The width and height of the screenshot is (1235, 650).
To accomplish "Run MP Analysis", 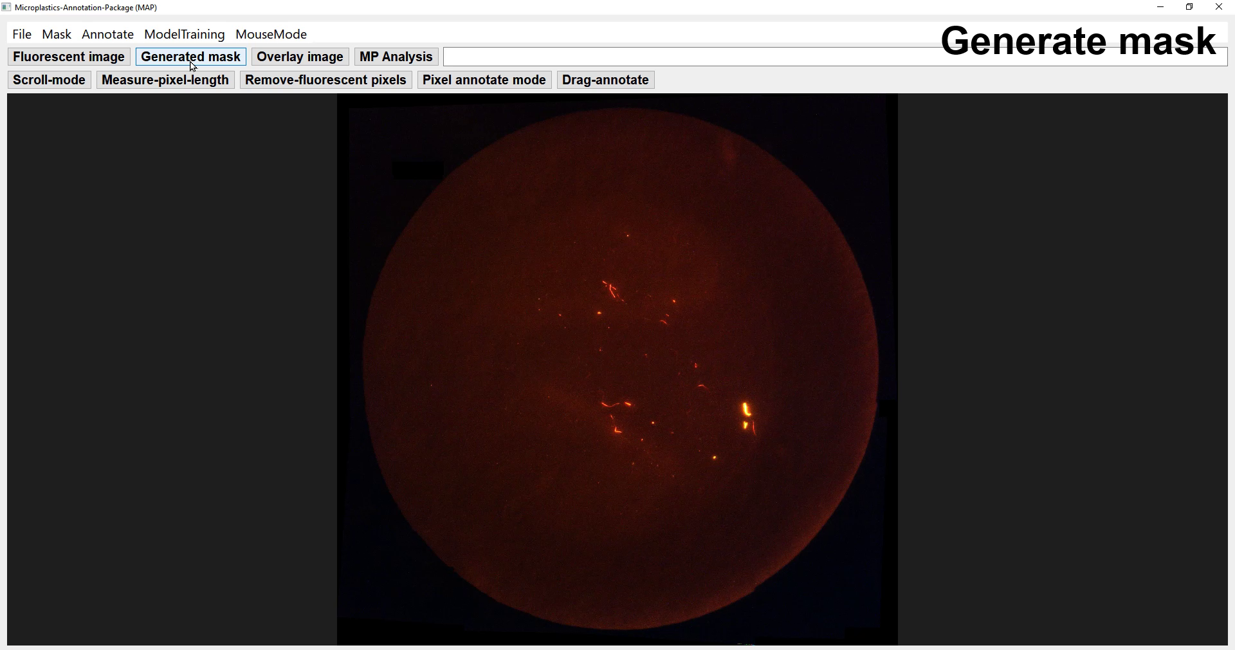I will 395,57.
